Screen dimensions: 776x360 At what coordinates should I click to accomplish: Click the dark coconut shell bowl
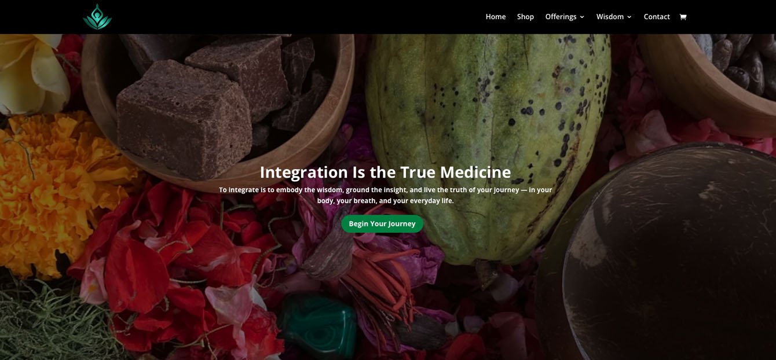click(657, 255)
